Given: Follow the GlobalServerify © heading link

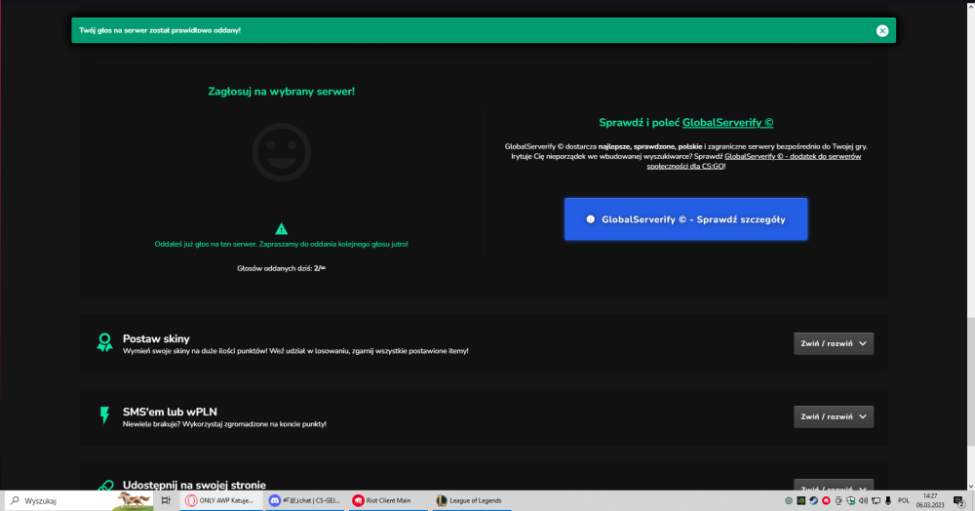Looking at the screenshot, I should [x=727, y=123].
